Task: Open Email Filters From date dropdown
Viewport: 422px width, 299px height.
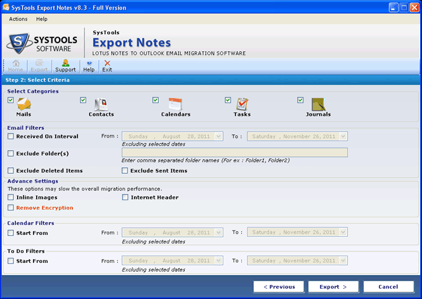Action: [218, 136]
